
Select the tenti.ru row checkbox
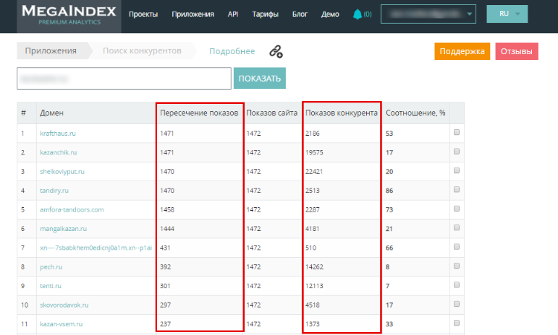[x=457, y=285]
